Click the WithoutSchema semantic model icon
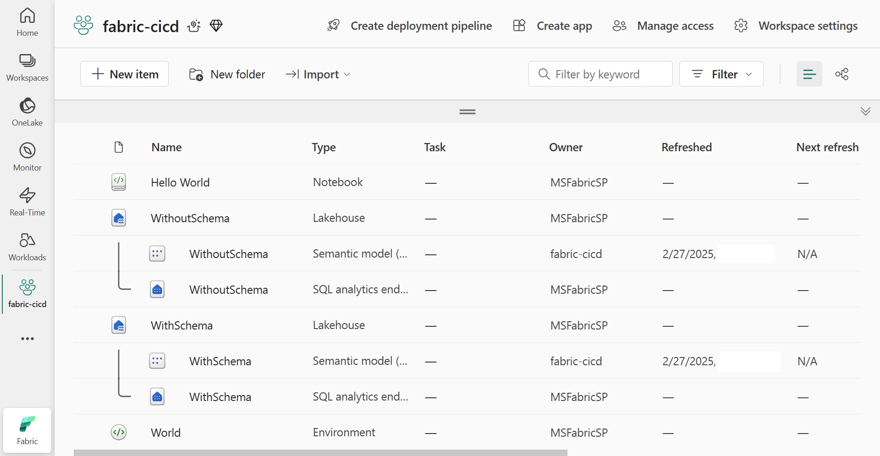Viewport: 880px width, 456px height. (157, 253)
